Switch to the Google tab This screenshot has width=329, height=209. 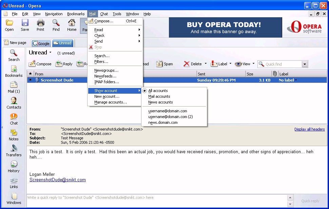pyautogui.click(x=41, y=43)
